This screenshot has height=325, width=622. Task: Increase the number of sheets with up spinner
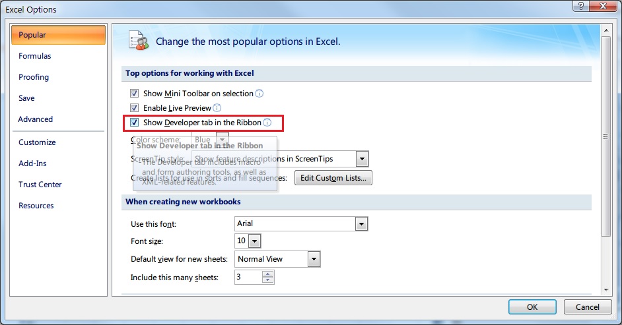coord(268,274)
